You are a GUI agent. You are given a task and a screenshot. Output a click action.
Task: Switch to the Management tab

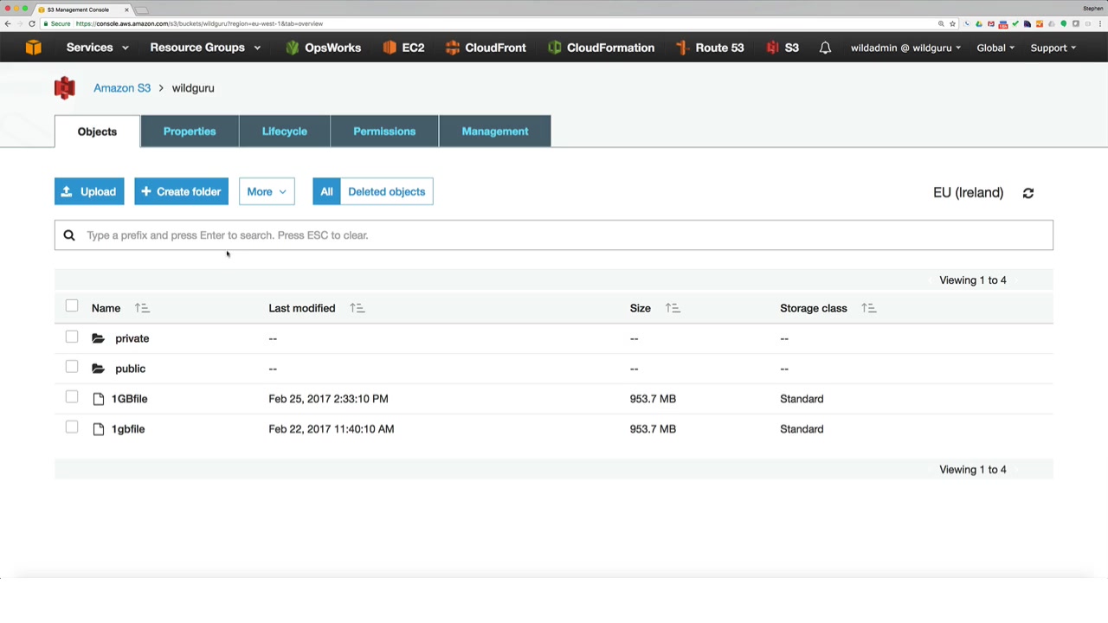[x=495, y=132]
